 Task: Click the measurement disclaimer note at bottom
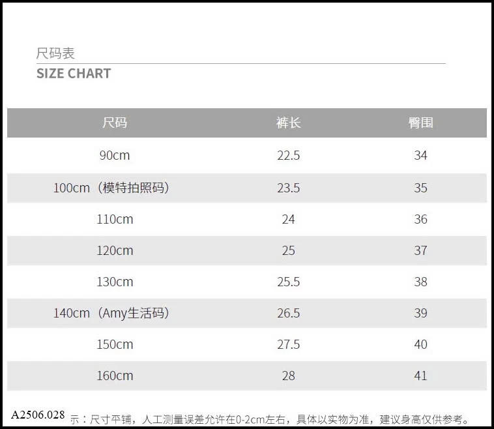(x=270, y=419)
